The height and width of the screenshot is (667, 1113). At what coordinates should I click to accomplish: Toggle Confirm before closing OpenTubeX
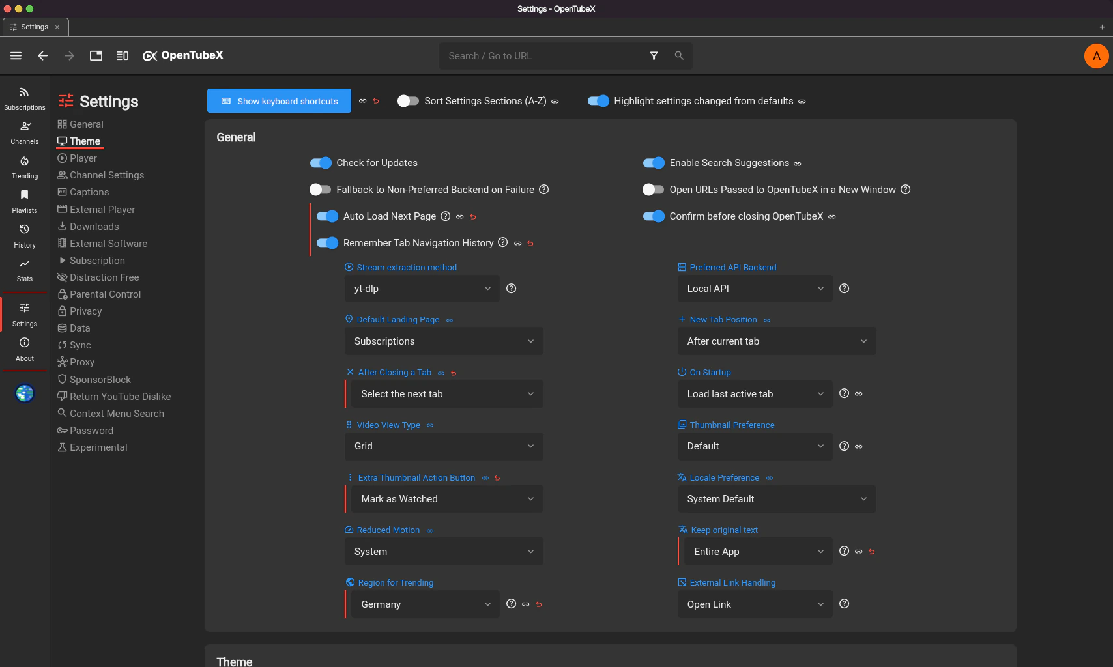[x=654, y=216]
